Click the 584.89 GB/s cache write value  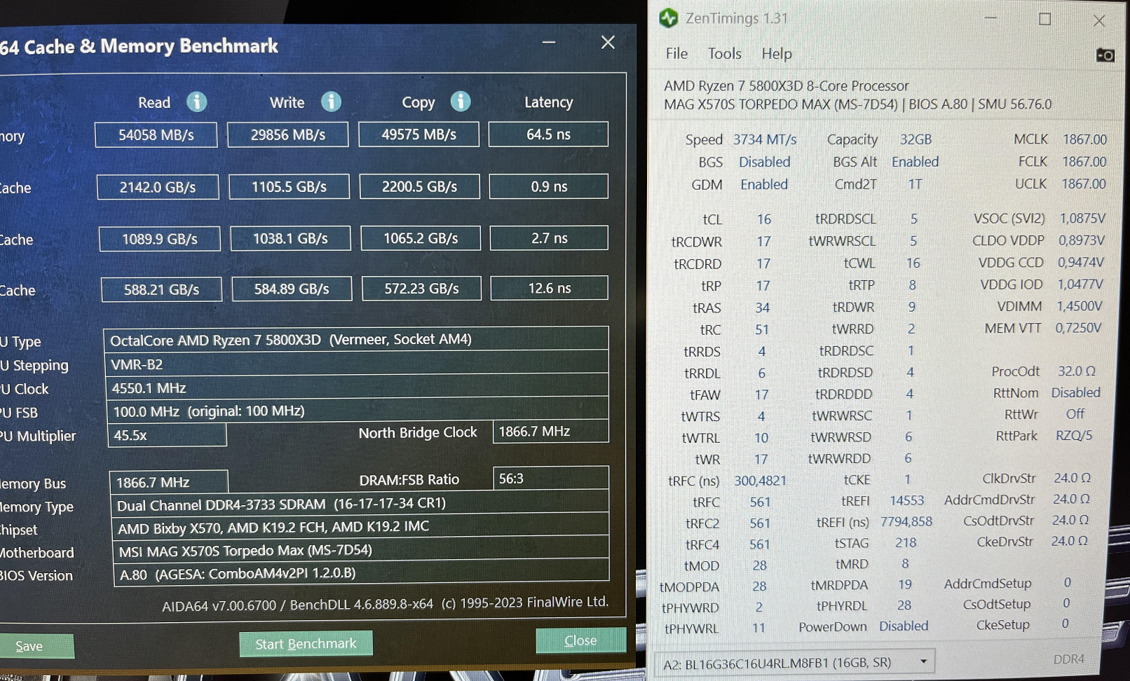pyautogui.click(x=292, y=289)
